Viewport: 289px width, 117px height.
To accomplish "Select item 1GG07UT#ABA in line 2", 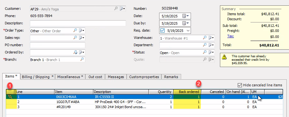I will coord(68,102).
